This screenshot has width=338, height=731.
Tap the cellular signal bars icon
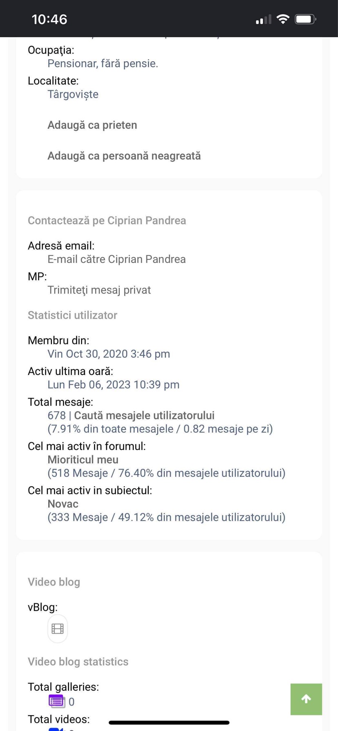point(263,20)
